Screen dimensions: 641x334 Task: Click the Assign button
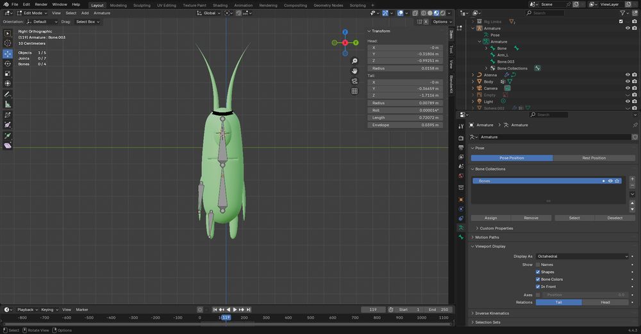coord(491,218)
